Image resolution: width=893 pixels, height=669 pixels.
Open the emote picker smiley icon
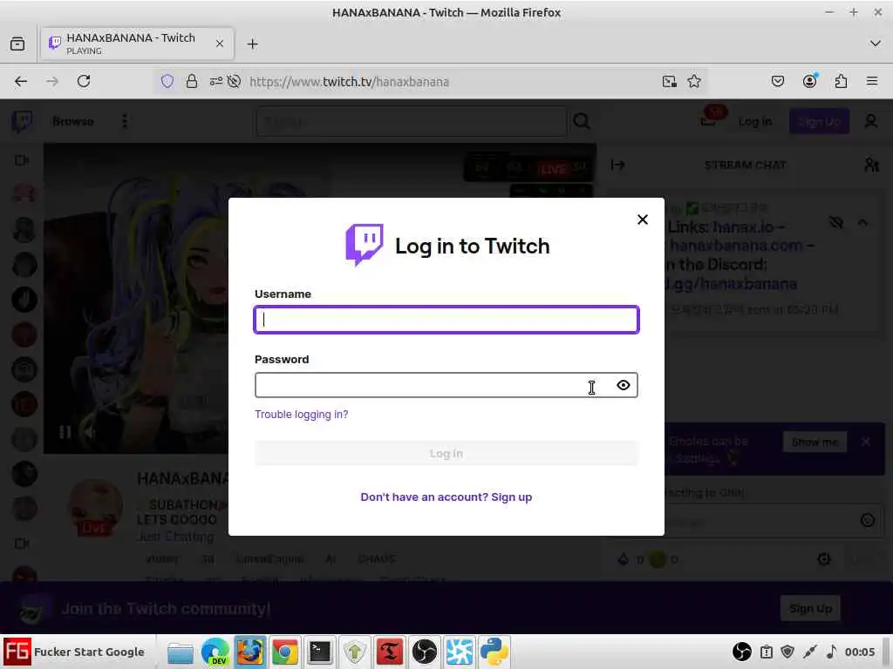868,520
